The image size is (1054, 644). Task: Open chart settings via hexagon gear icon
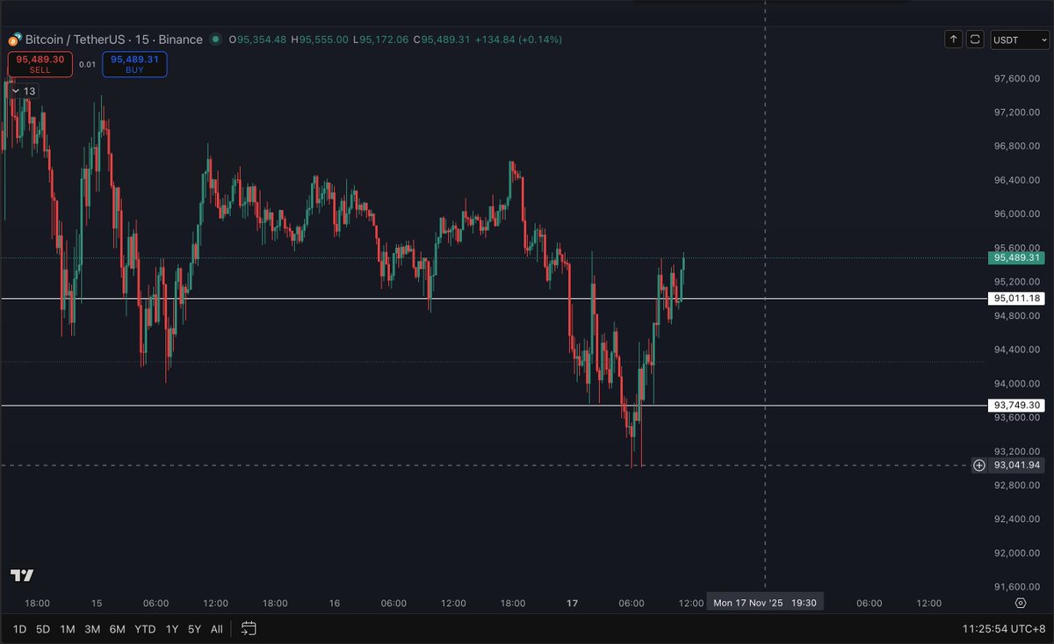pyautogui.click(x=1021, y=603)
